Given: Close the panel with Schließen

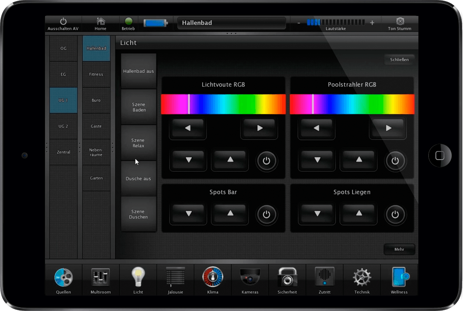Looking at the screenshot, I should tap(399, 60).
